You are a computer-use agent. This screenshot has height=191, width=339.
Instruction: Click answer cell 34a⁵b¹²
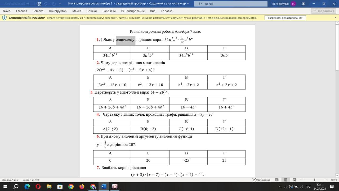pyautogui.click(x=112, y=56)
